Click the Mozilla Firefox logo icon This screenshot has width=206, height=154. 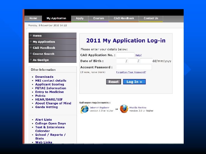click(124, 109)
